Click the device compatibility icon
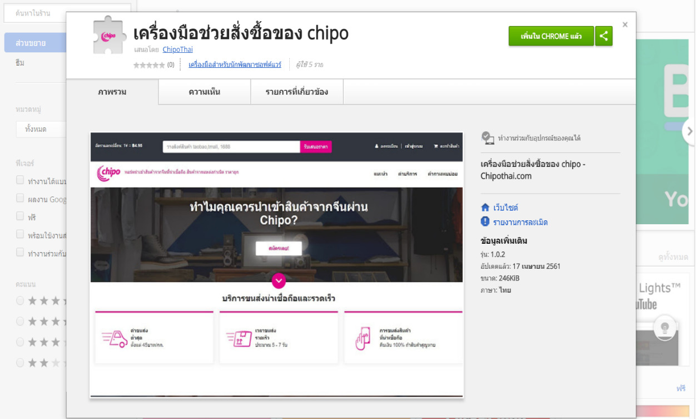This screenshot has width=699, height=419. tap(487, 138)
